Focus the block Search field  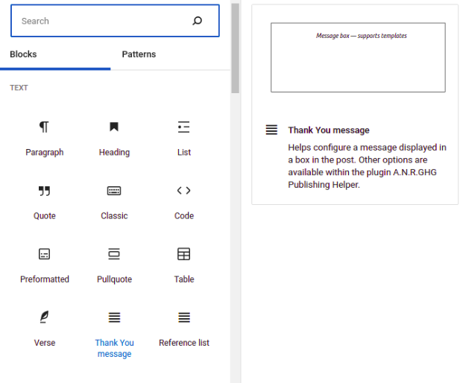pyautogui.click(x=115, y=21)
